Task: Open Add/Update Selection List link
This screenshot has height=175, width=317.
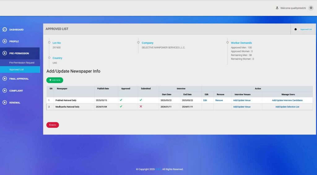Action: tap(287, 107)
